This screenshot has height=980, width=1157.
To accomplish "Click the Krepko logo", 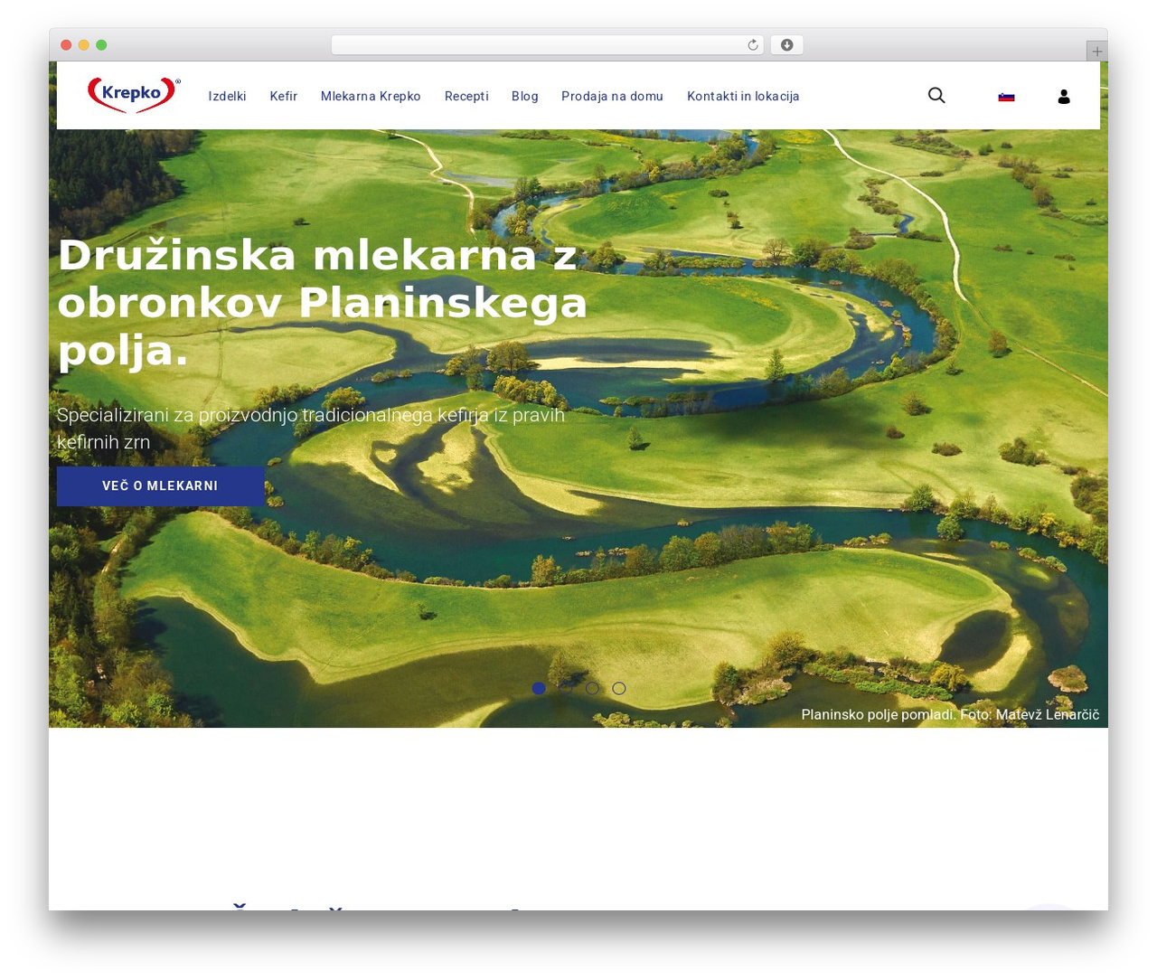I will click(134, 95).
